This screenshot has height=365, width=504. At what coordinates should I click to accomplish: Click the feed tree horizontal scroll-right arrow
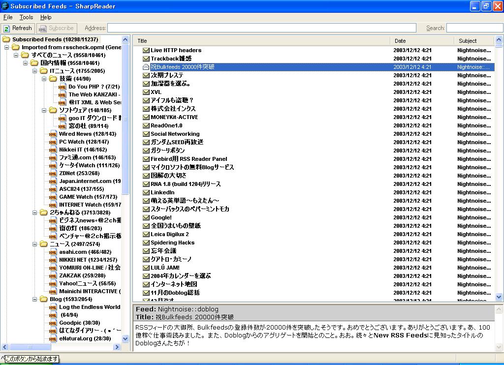(117, 347)
